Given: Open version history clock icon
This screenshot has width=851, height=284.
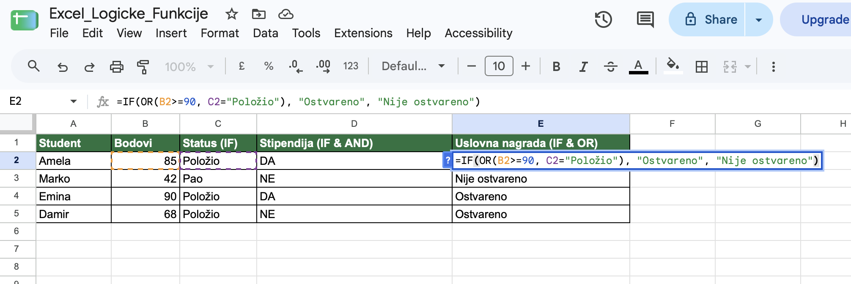Looking at the screenshot, I should [603, 19].
